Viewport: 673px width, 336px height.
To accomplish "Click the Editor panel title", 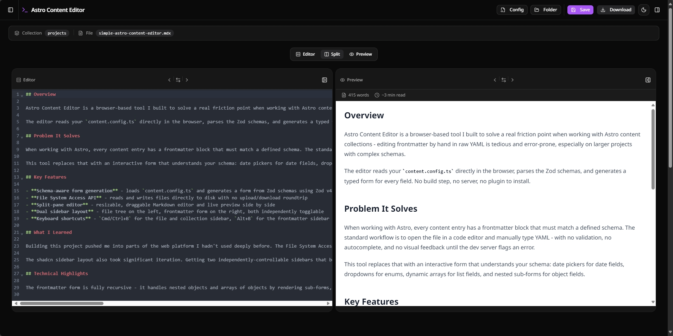I will click(x=29, y=80).
